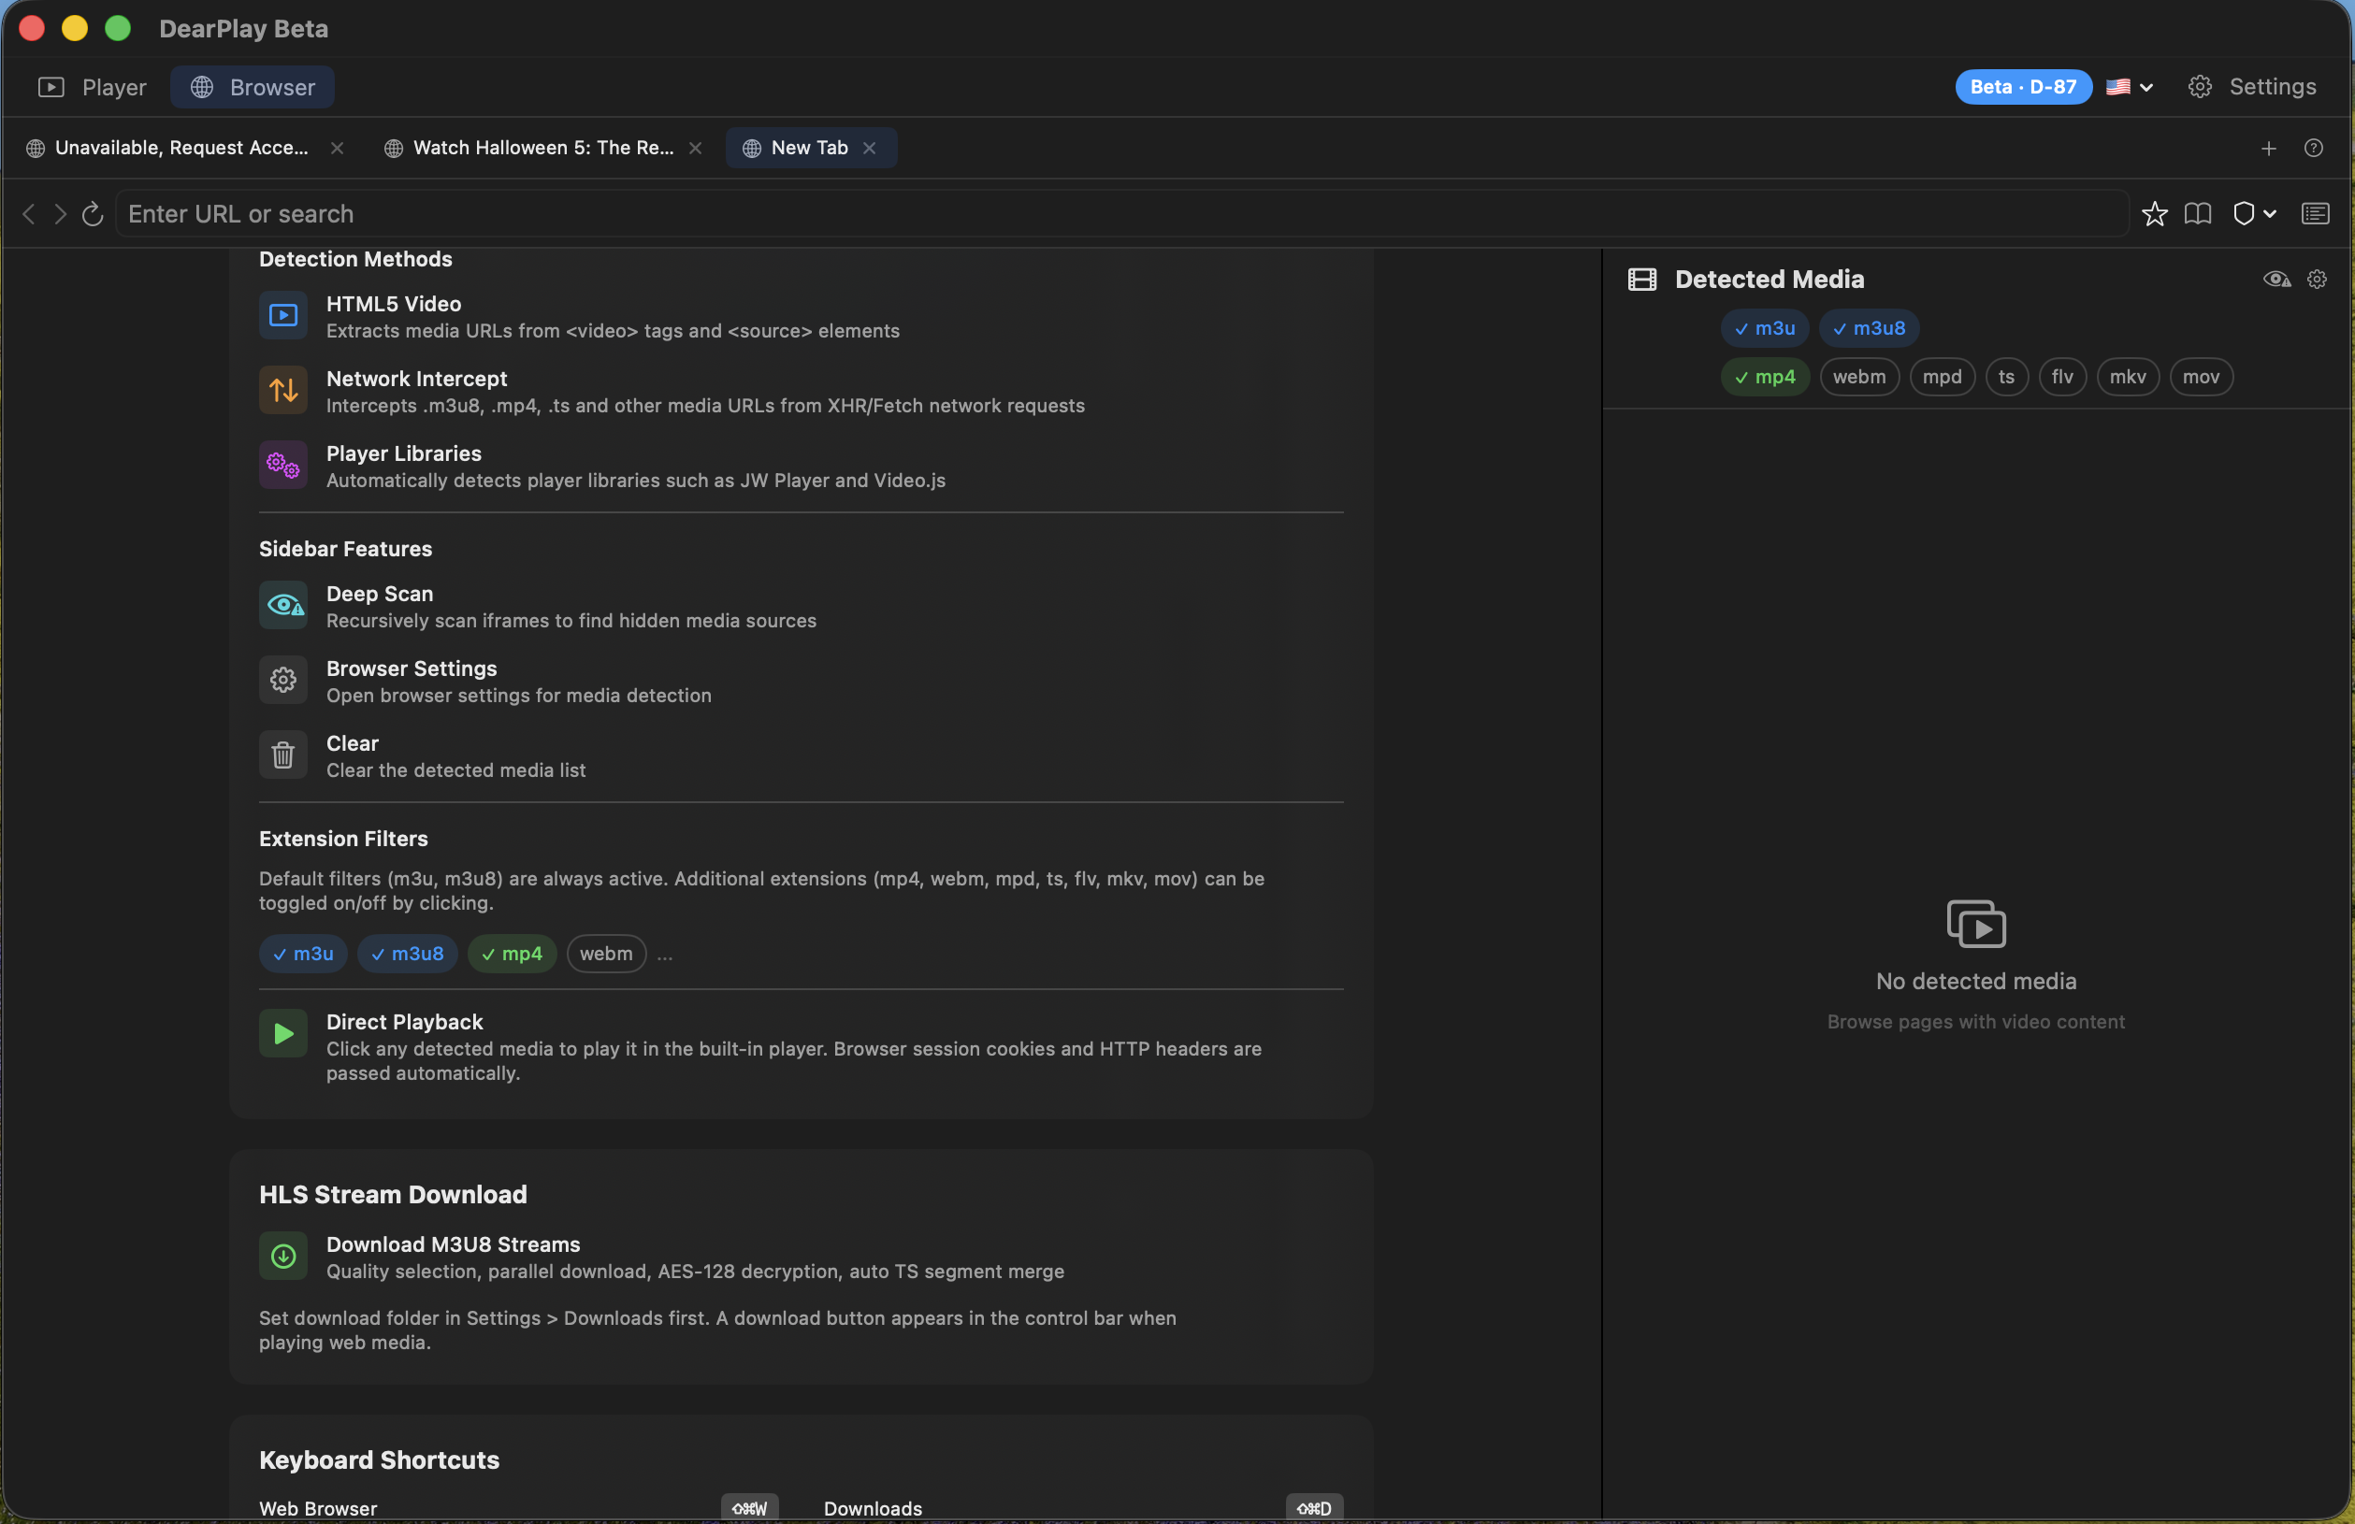The height and width of the screenshot is (1524, 2355).
Task: Toggle m3u filter in Detected Media panel
Action: tap(1764, 328)
